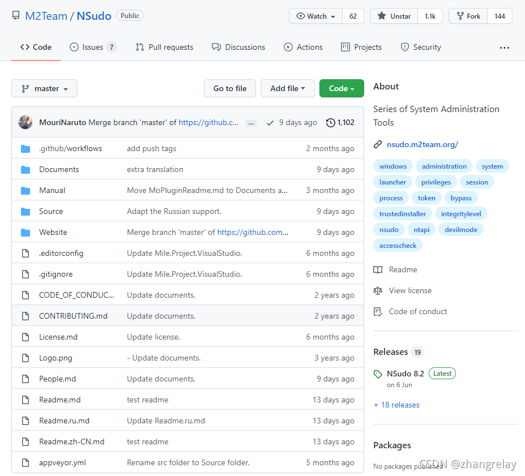Open the + 18 releases link

tap(396, 405)
